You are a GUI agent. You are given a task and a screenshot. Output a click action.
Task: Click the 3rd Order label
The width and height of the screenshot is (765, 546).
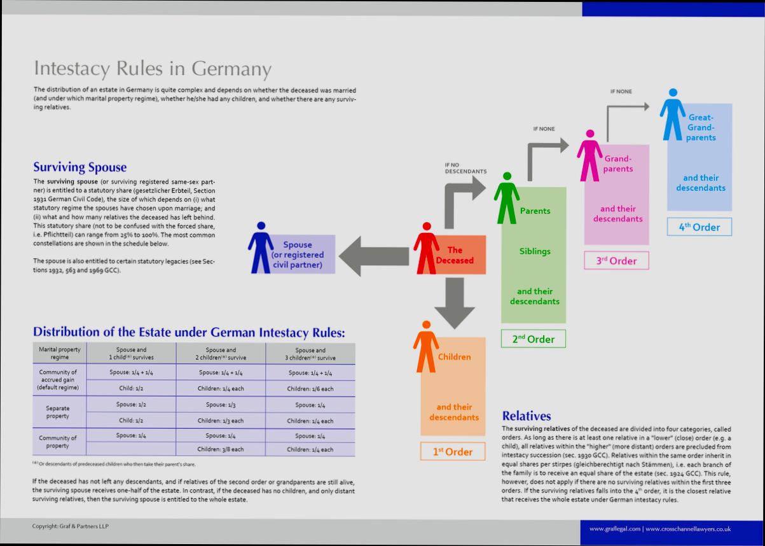point(616,261)
